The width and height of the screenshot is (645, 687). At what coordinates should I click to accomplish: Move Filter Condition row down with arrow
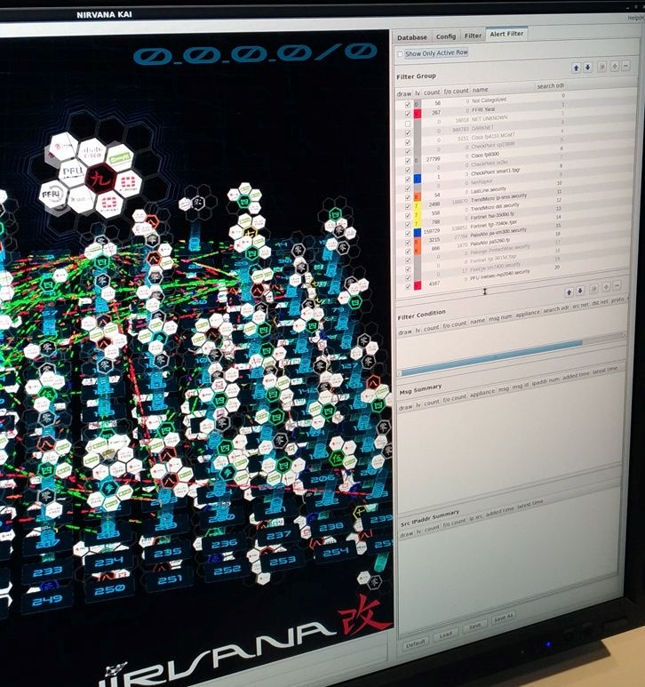(580, 291)
